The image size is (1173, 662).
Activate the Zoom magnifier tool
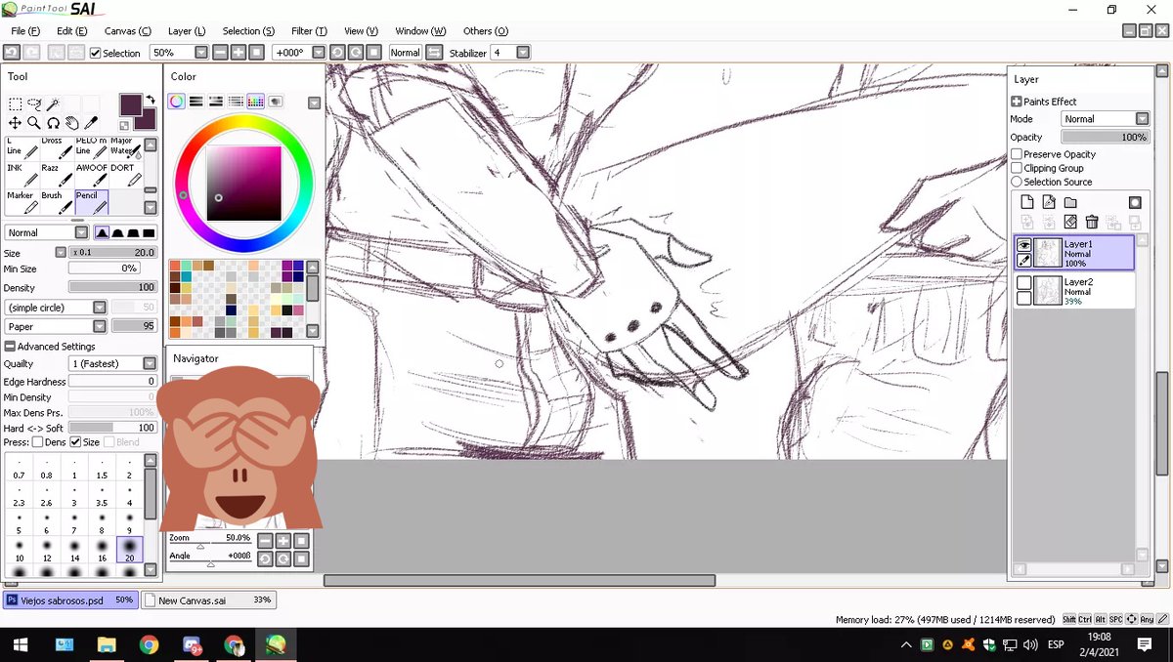(33, 122)
